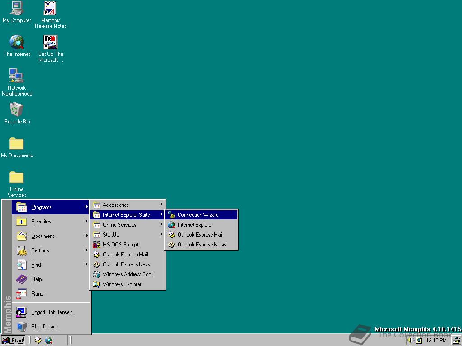Screen dimensions: 462x346
Task: Launch Outlook Express Mail from Programs menu
Action: (x=128, y=255)
